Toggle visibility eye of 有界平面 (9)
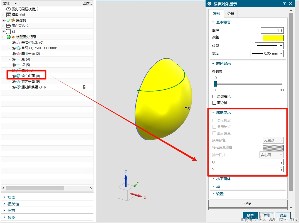The image size is (299, 223). coord(14,82)
